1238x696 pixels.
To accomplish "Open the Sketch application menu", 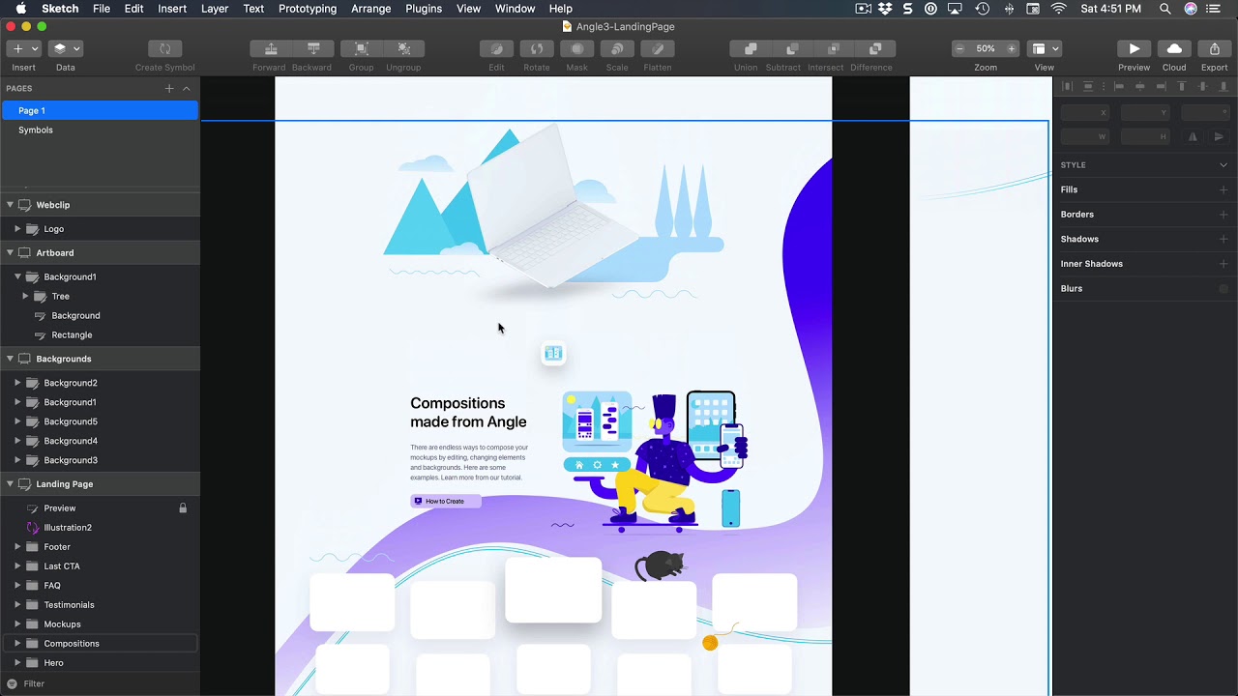I will pos(60,9).
